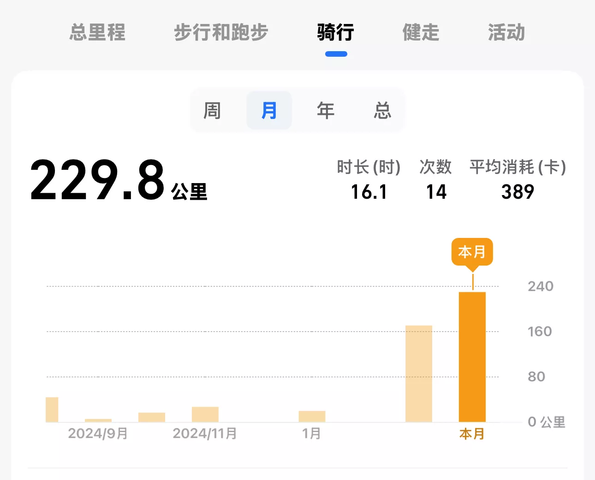Image resolution: width=595 pixels, height=480 pixels.
Task: Select the leftmost bar in the chart
Action: (x=52, y=409)
